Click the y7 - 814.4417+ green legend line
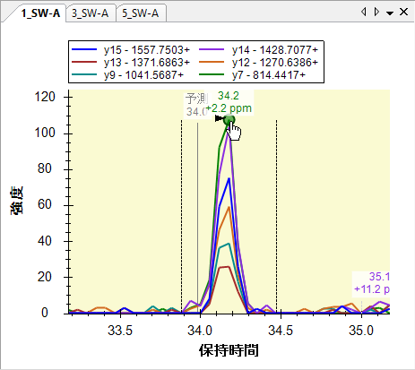The height and width of the screenshot is (370, 415). coord(212,74)
